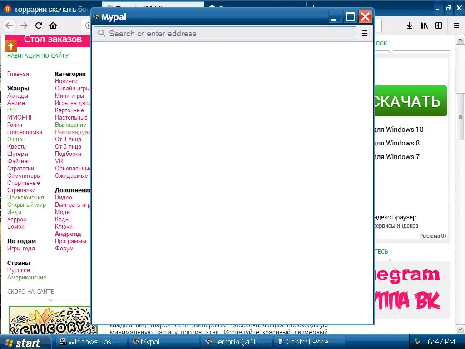Open the Коды link

(62, 219)
